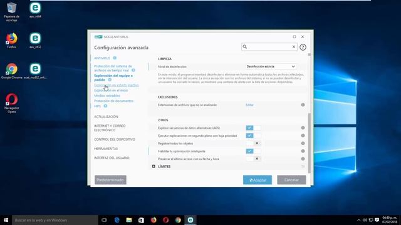Open the Nivel de desinfección dropdown

tap(271, 66)
